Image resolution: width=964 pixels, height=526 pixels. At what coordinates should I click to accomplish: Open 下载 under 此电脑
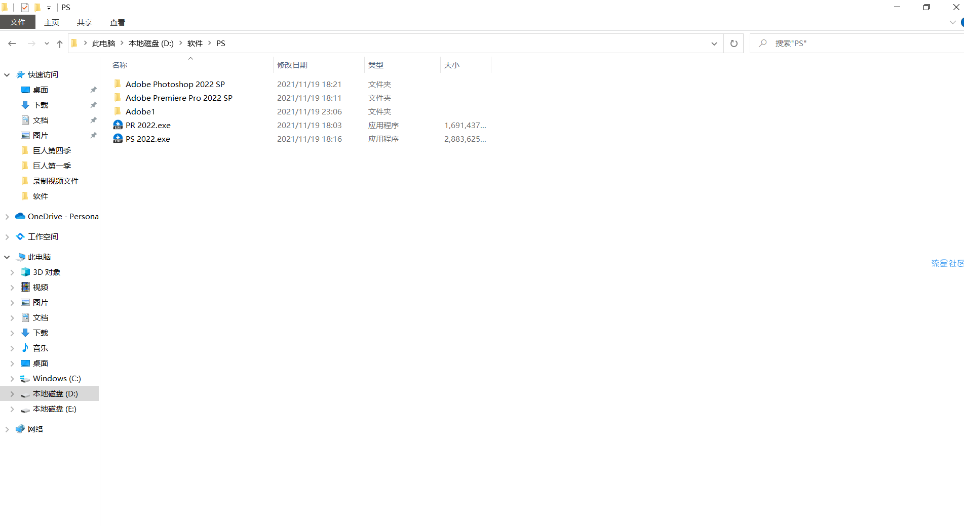[41, 333]
